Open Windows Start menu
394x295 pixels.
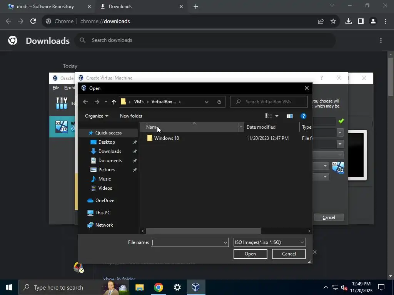(x=9, y=287)
